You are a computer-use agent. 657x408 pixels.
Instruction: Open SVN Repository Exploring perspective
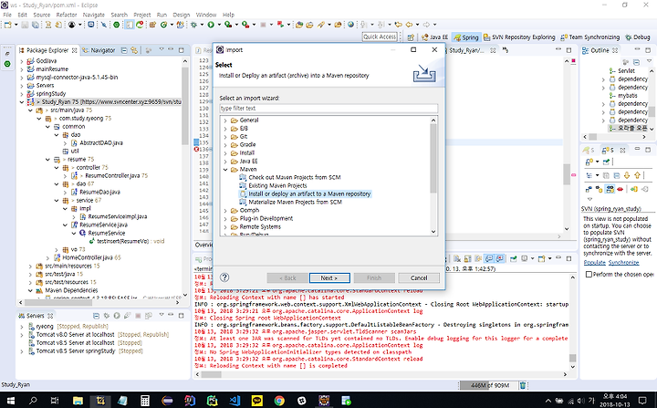pos(519,37)
